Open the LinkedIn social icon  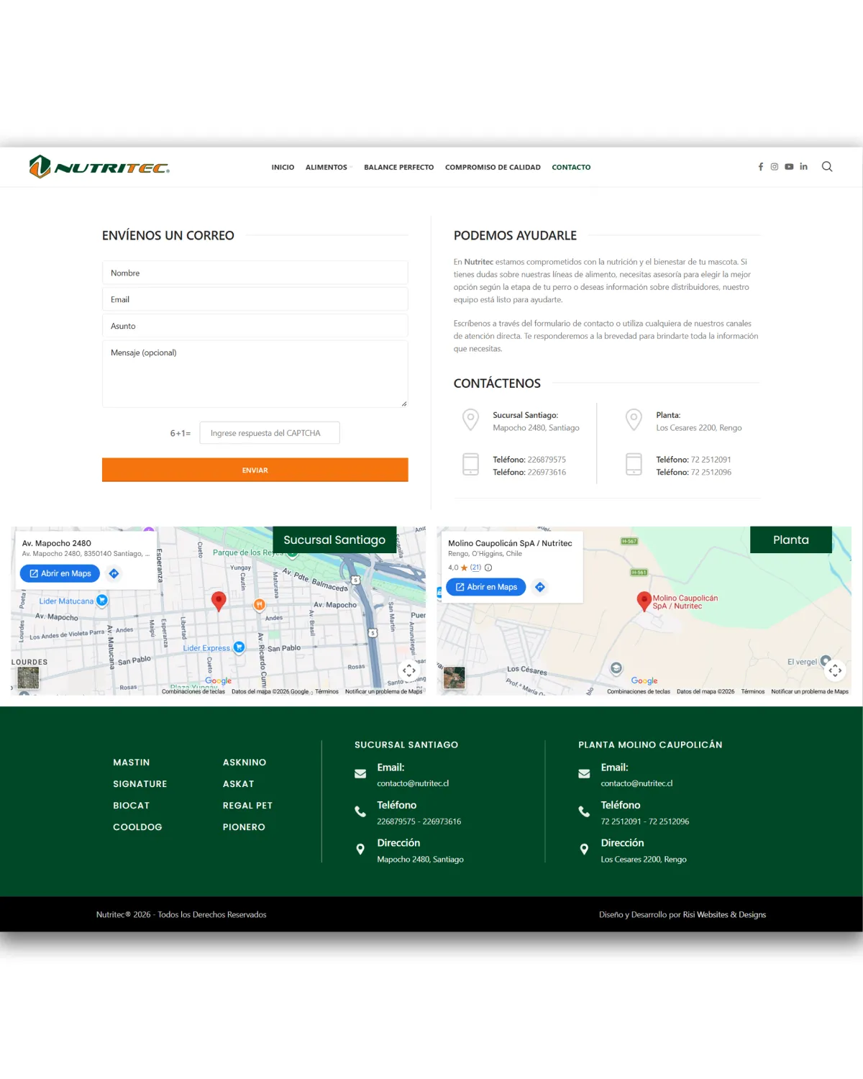point(803,167)
